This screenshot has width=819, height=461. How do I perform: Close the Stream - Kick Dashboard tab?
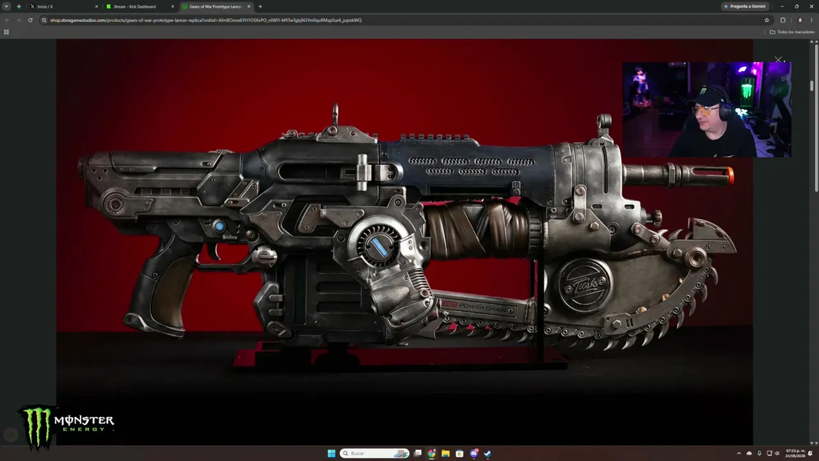pos(173,6)
